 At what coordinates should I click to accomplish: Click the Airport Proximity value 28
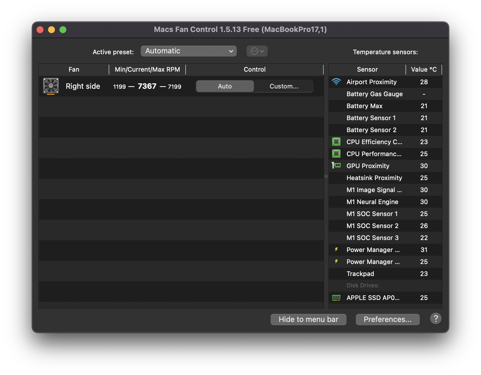(x=424, y=82)
